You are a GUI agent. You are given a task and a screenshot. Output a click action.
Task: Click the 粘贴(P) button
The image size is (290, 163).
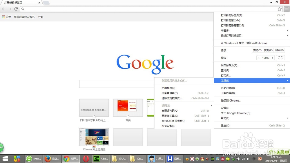pos(279,50)
